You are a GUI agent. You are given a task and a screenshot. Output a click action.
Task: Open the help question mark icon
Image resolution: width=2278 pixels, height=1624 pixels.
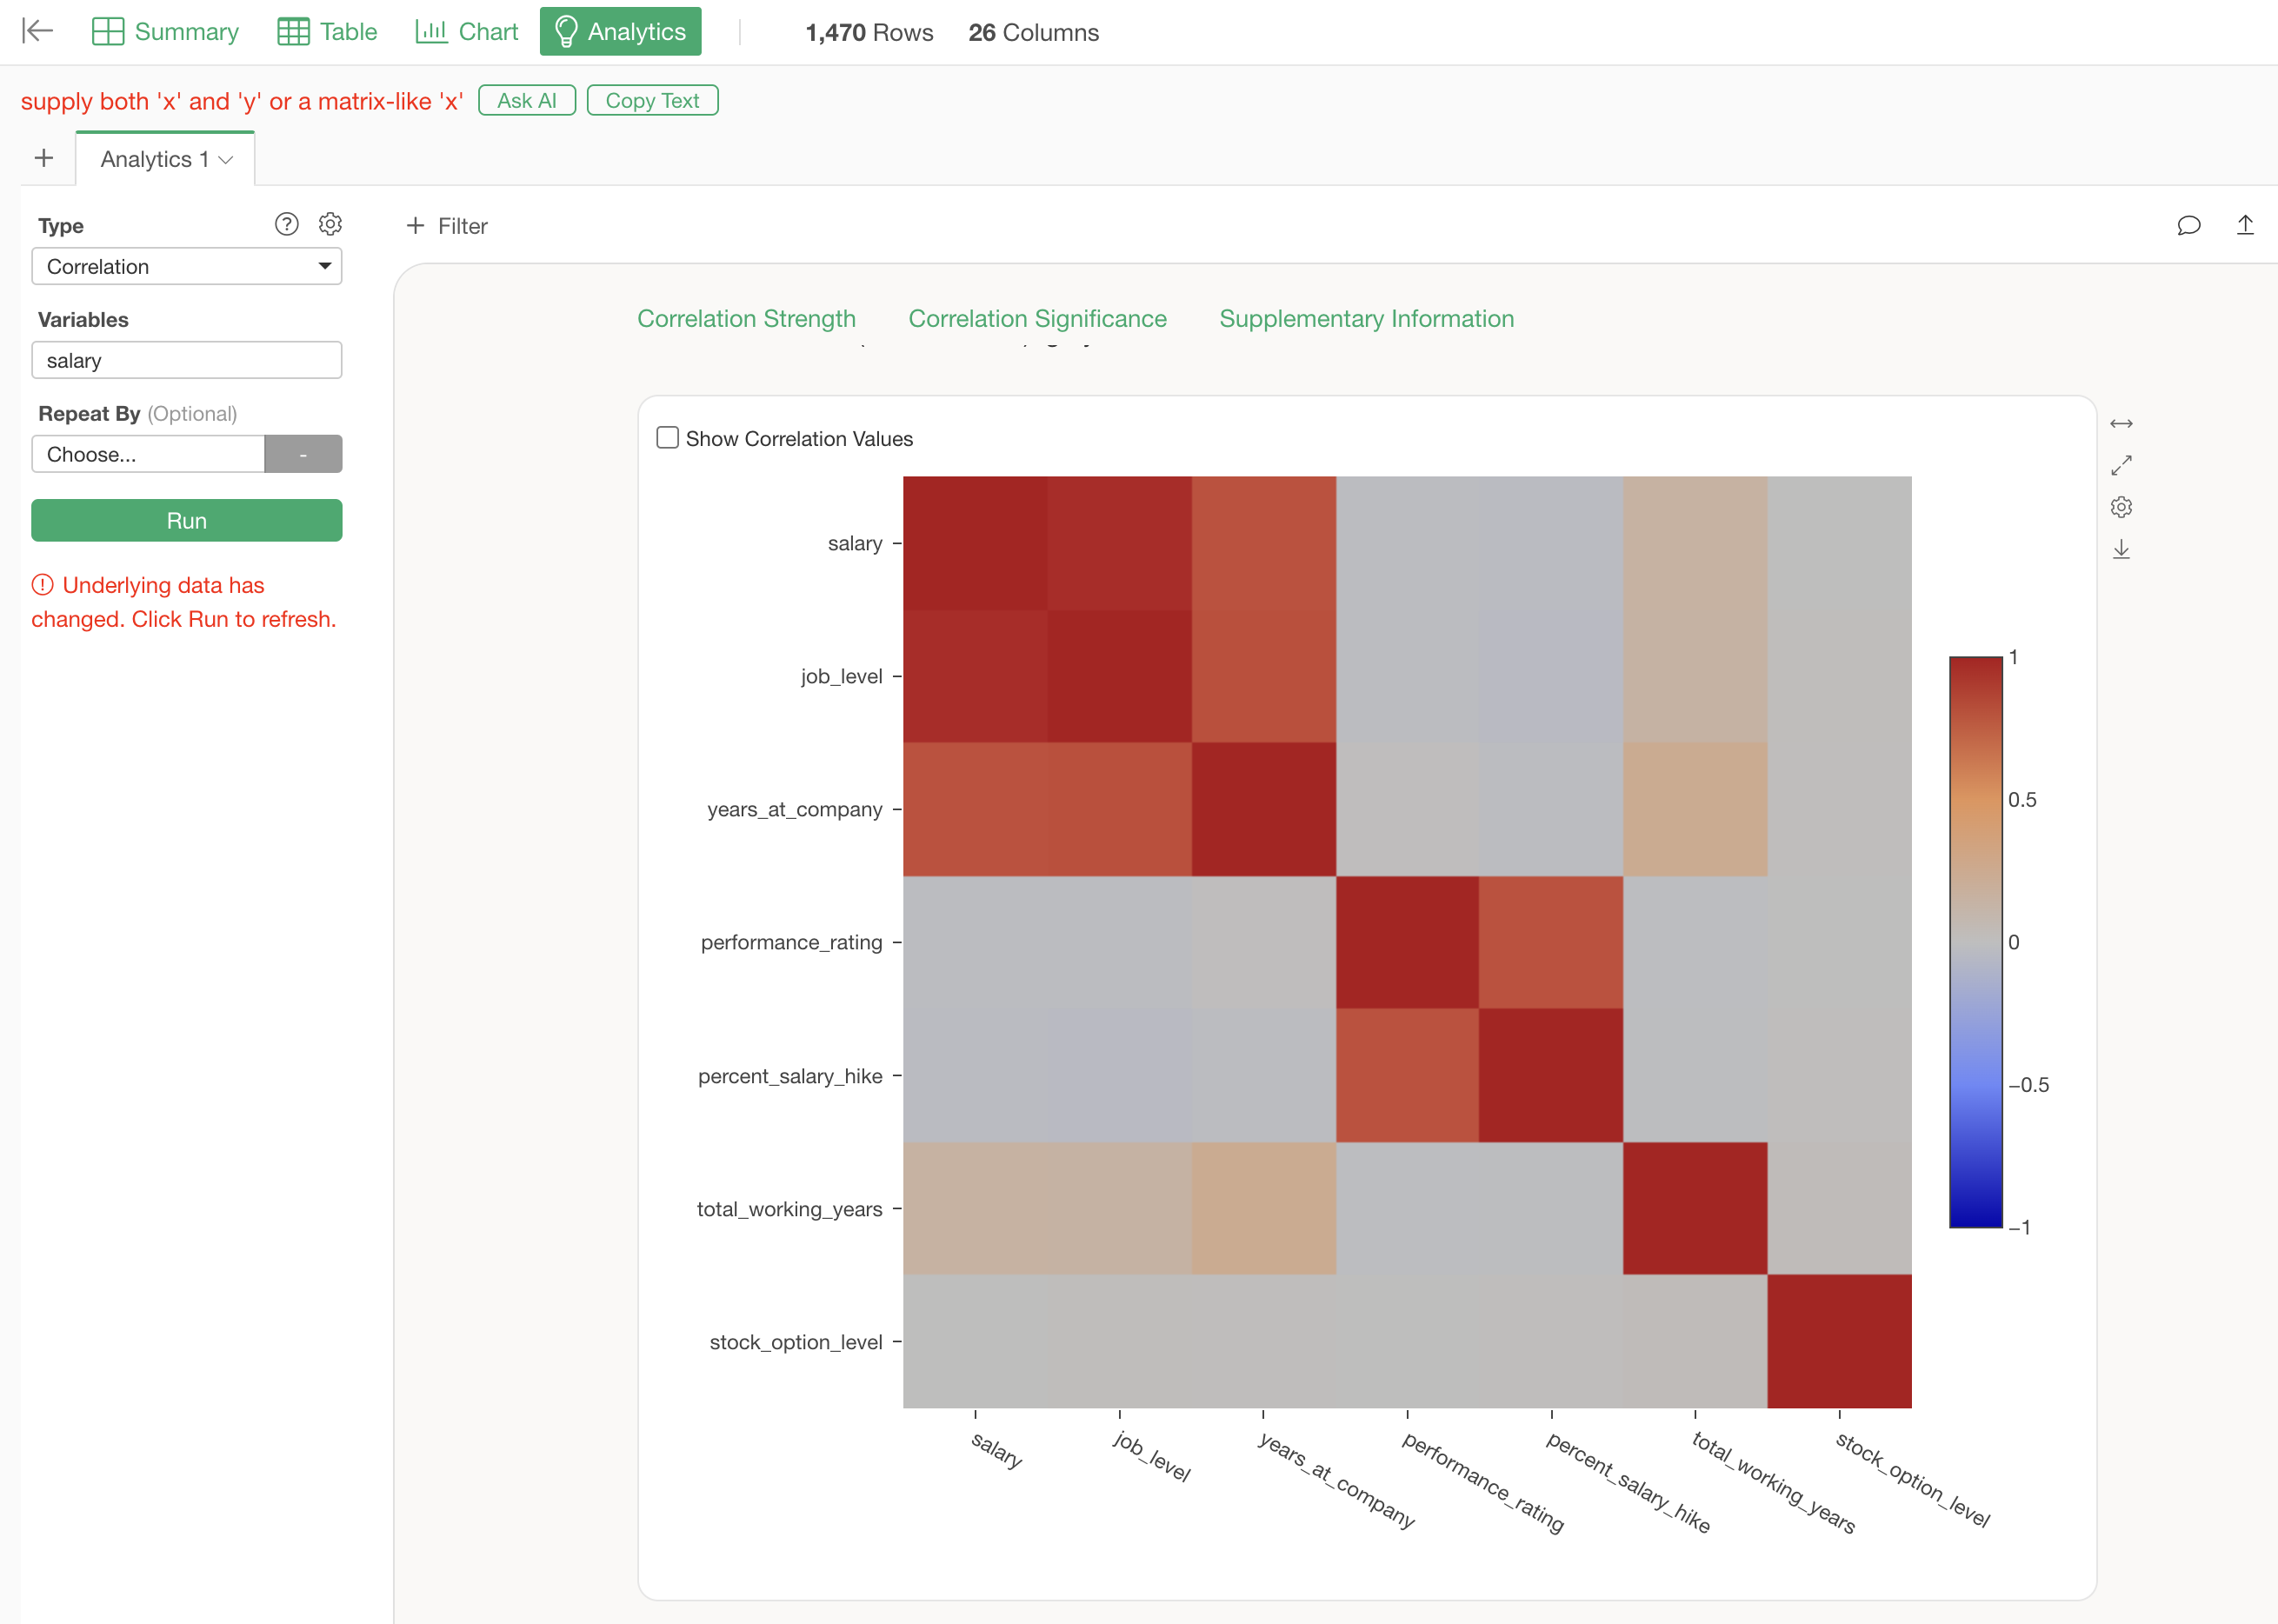tap(286, 224)
